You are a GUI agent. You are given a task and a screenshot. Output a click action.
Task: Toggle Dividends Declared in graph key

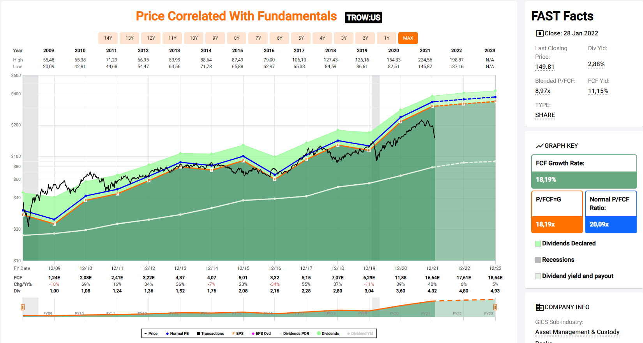pos(538,243)
